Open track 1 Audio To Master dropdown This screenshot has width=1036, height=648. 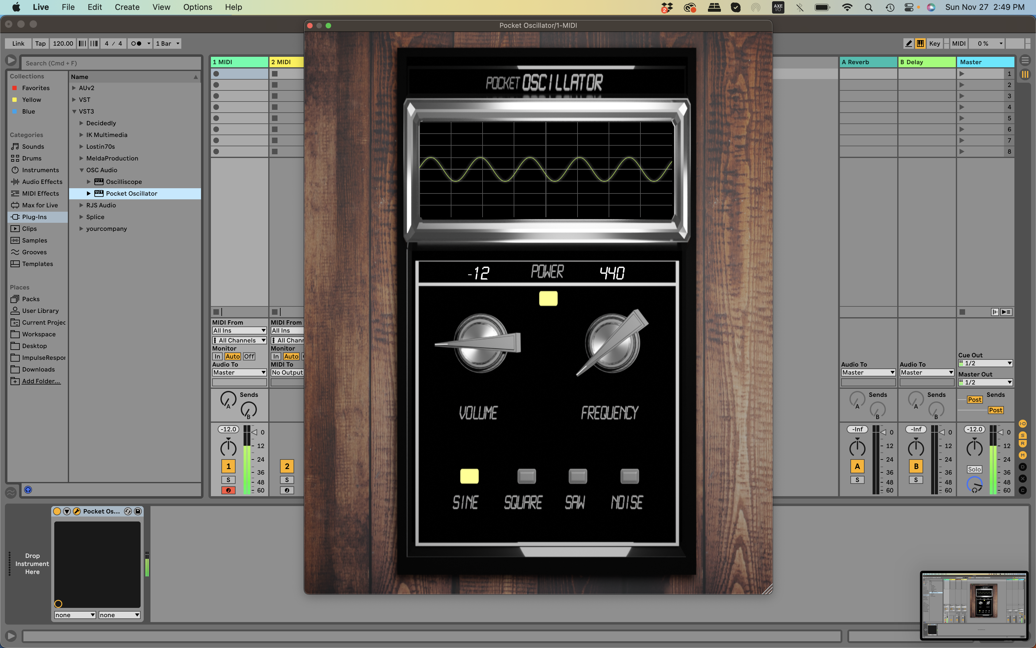[239, 372]
